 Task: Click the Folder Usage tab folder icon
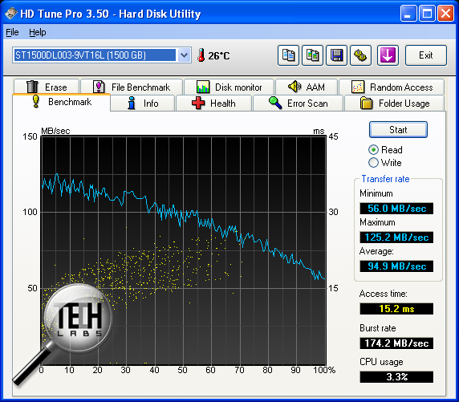pyautogui.click(x=366, y=103)
